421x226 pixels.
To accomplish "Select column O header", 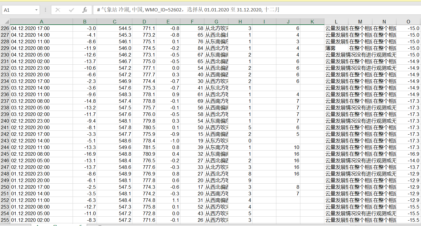I will pyautogui.click(x=408, y=22).
